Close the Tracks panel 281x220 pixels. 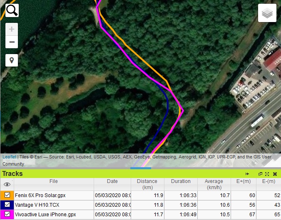[x=275, y=174]
